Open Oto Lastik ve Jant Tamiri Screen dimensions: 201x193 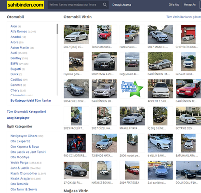click(28, 152)
